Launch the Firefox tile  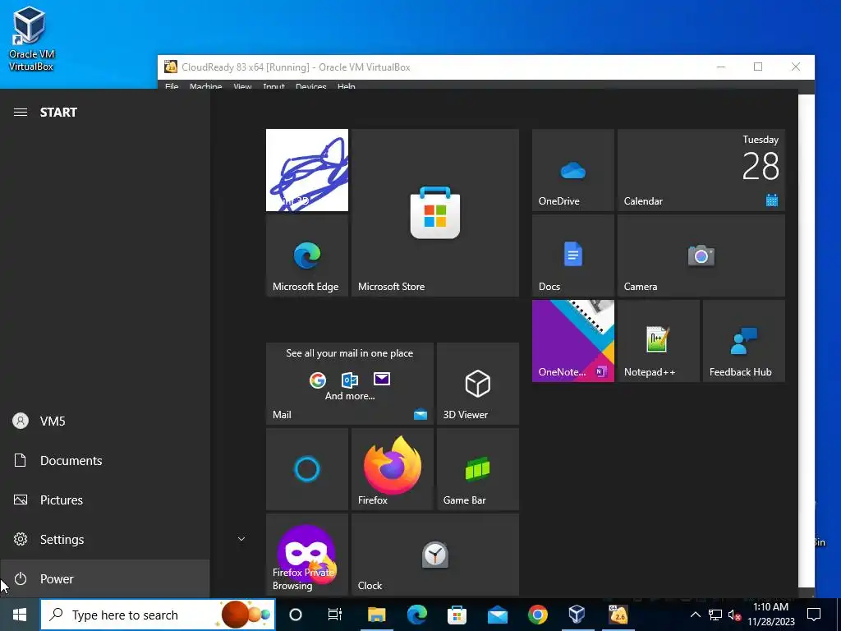[392, 469]
